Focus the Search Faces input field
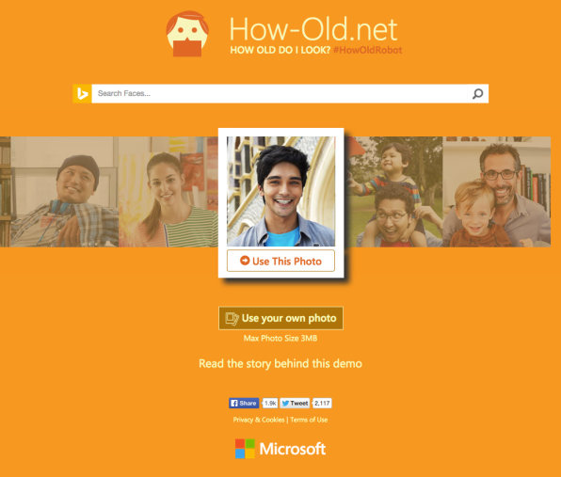Viewport: 561px width, 477px height. (x=281, y=94)
